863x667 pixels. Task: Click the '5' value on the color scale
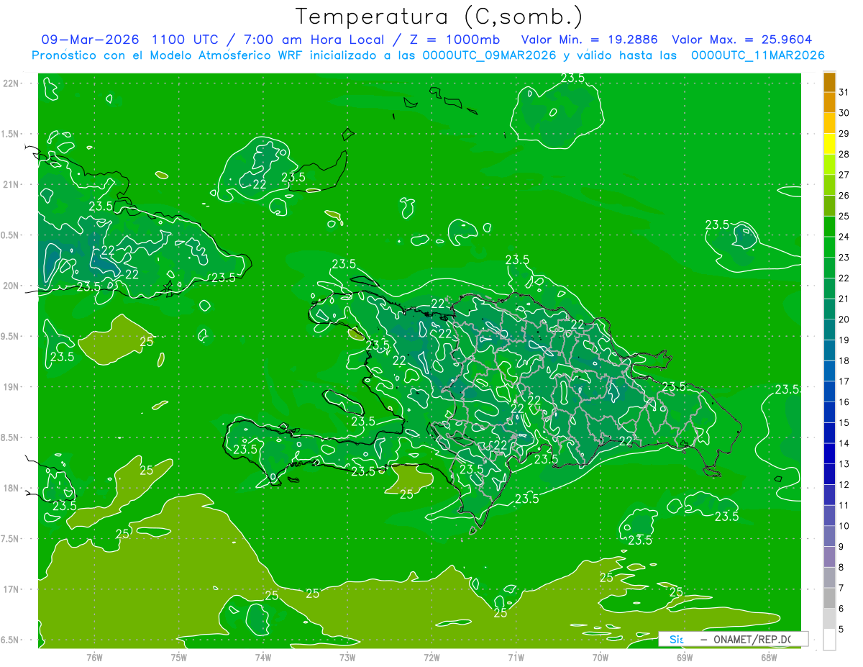(841, 630)
